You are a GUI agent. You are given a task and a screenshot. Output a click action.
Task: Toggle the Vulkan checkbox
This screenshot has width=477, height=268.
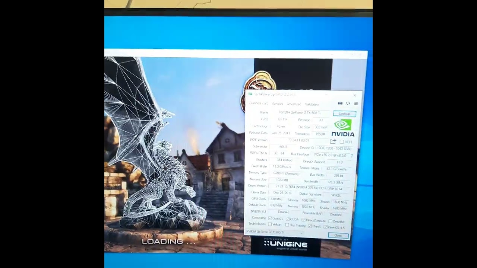[x=270, y=224]
